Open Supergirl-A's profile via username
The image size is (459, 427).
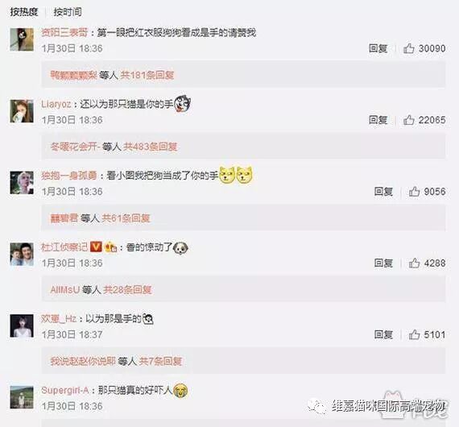click(x=64, y=390)
